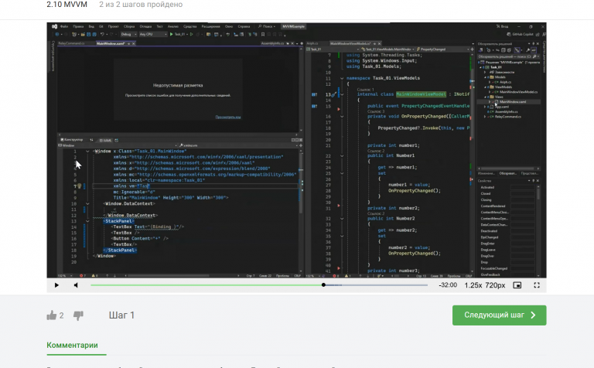Mute the video sound
The width and height of the screenshot is (594, 368).
point(76,285)
